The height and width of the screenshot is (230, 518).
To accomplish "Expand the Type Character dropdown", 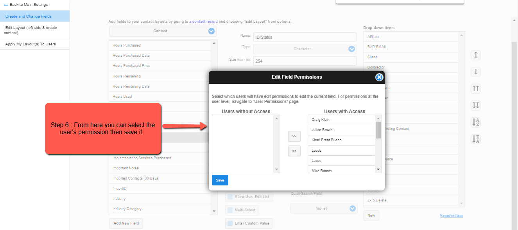I will point(305,49).
